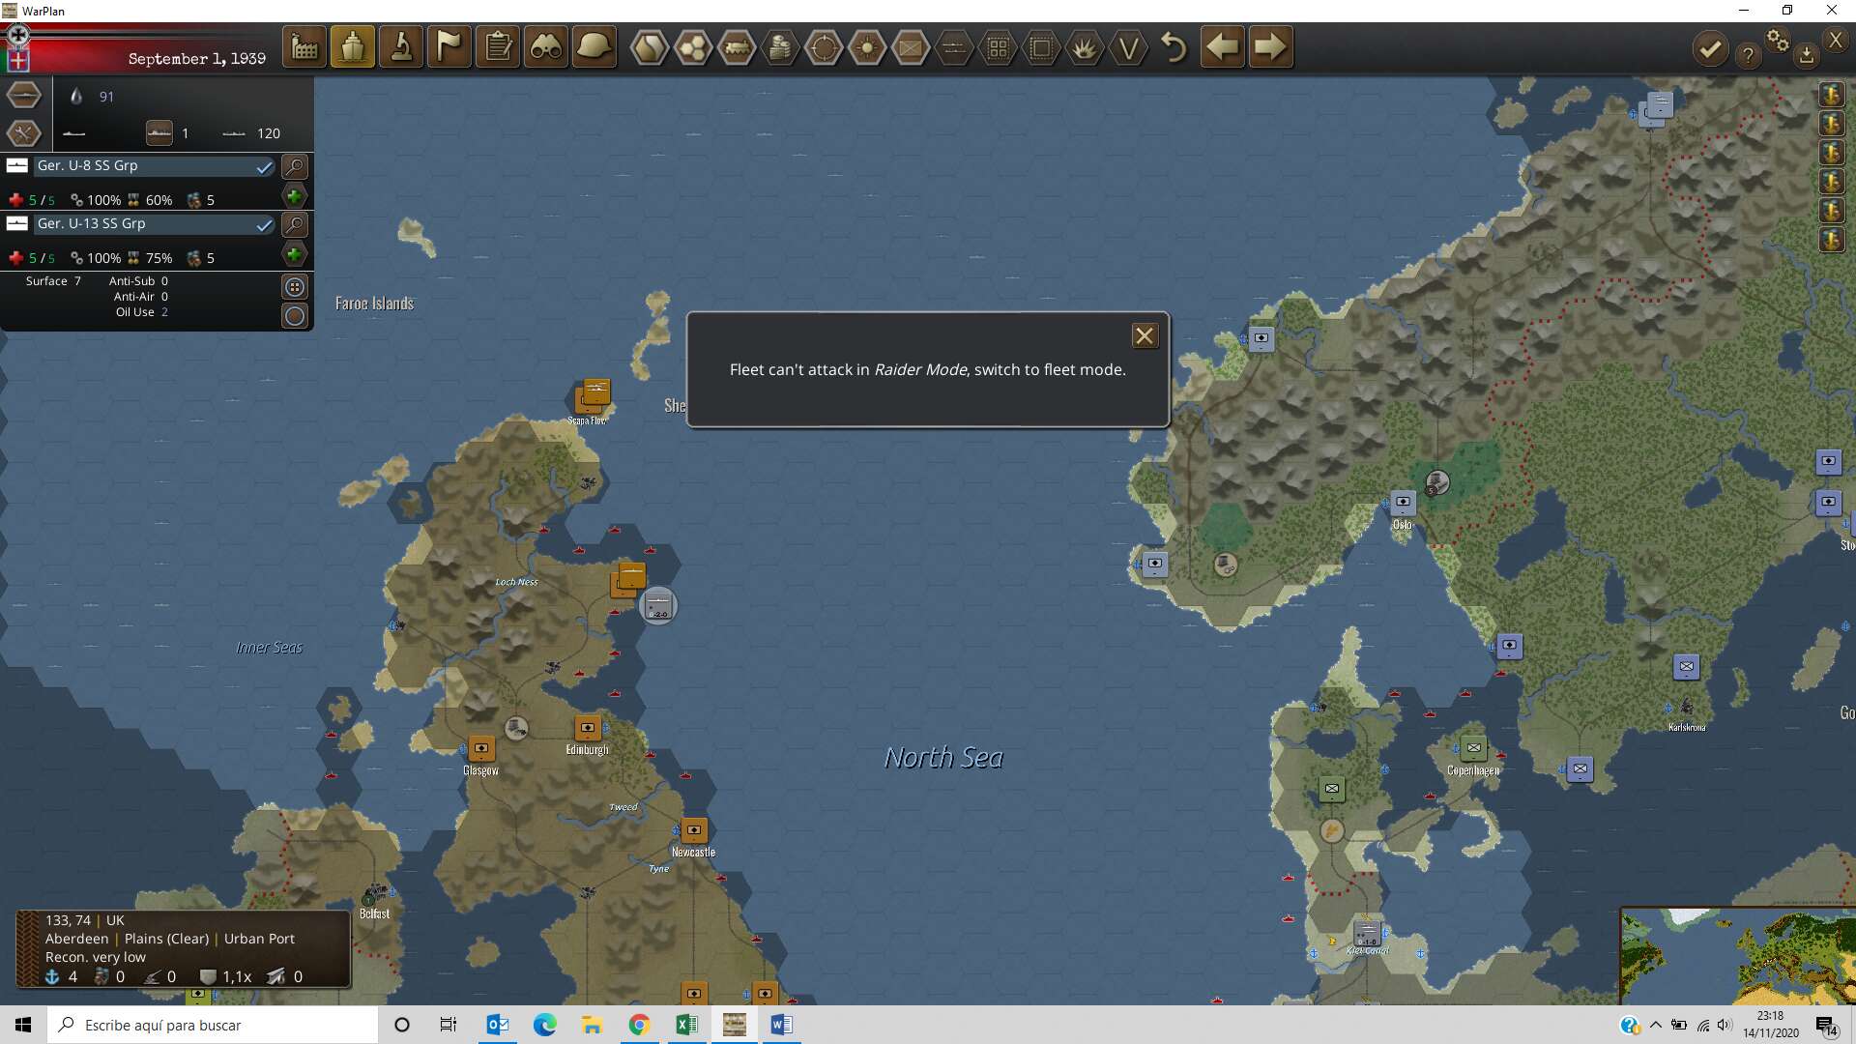Open the production factory screen
This screenshot has width=1856, height=1044.
pyautogui.click(x=304, y=47)
